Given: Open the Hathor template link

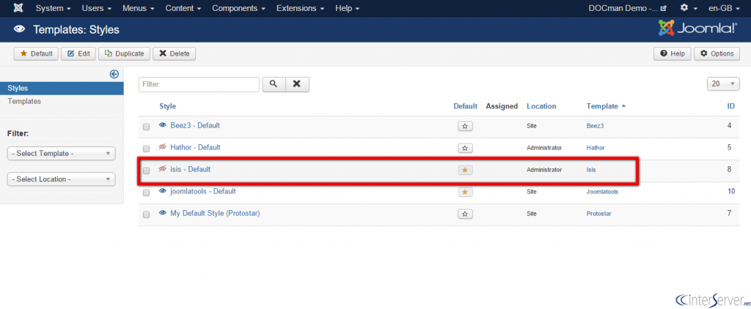Looking at the screenshot, I should tap(596, 149).
